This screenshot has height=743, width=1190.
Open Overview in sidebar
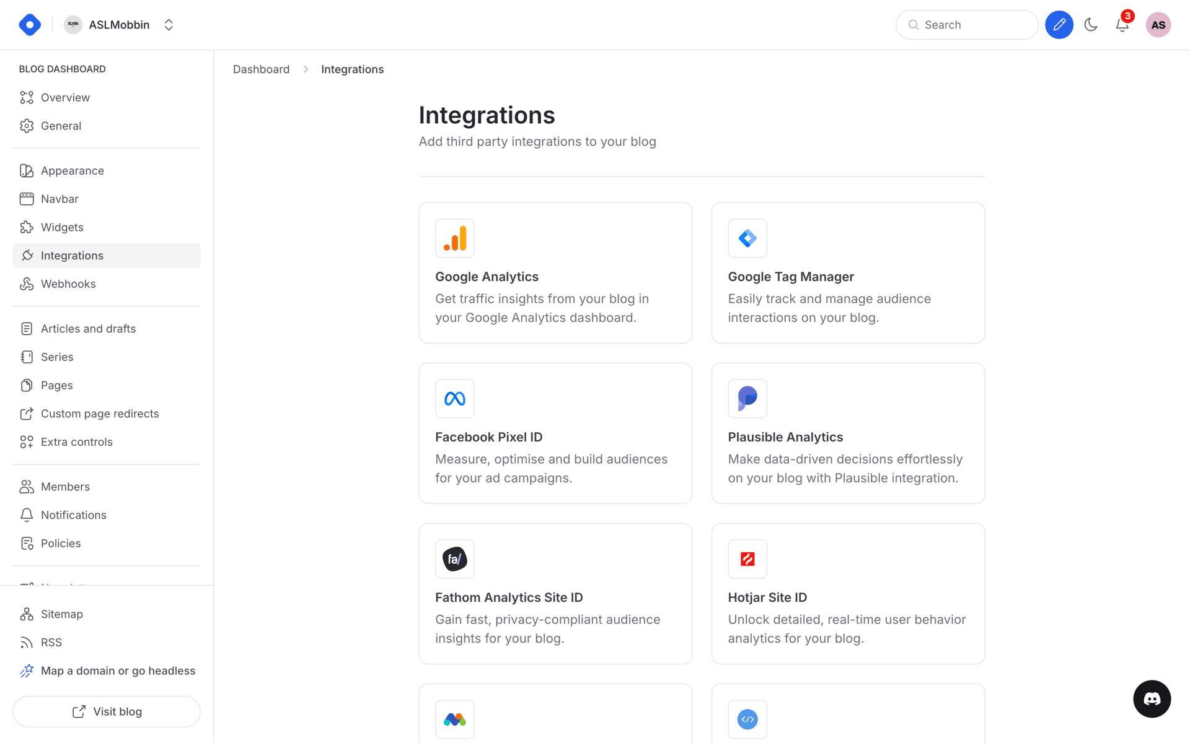[107, 98]
